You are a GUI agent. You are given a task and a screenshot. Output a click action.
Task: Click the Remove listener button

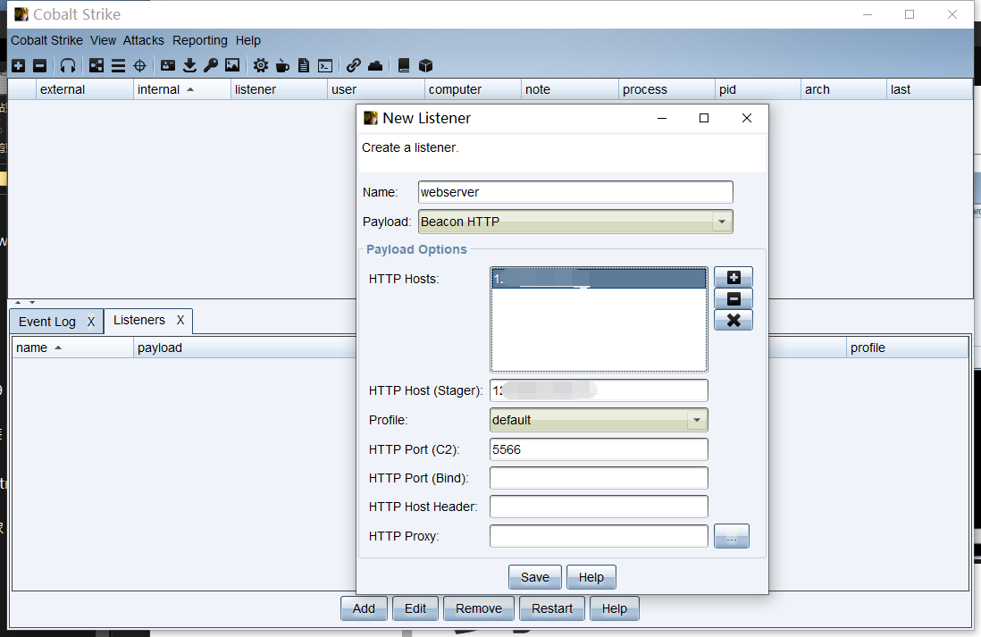pos(479,608)
